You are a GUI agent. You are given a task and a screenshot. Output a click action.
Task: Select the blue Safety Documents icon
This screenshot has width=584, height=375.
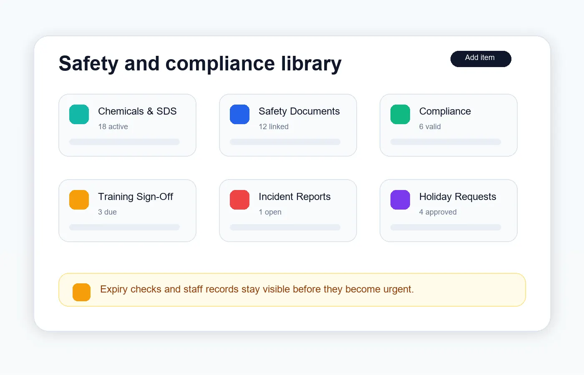pyautogui.click(x=239, y=114)
